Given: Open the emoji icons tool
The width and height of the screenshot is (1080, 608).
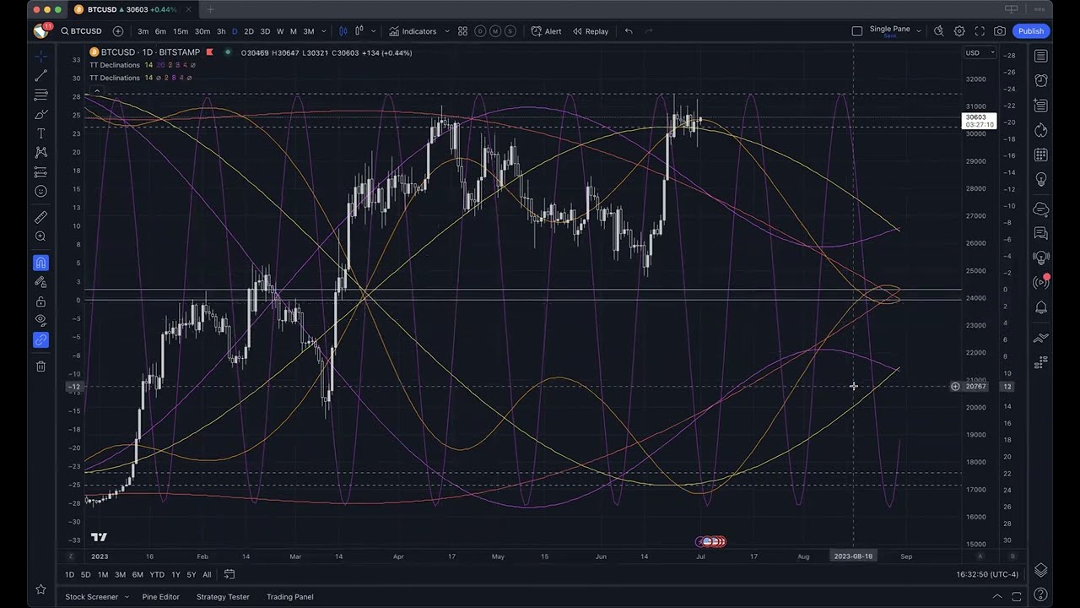Looking at the screenshot, I should tap(40, 192).
